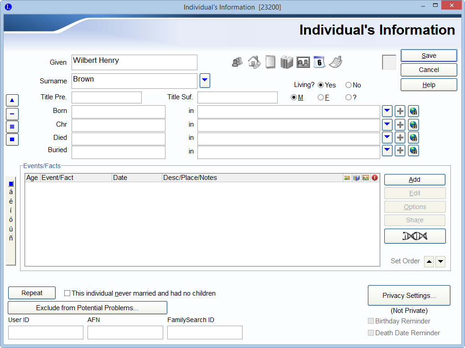Image resolution: width=465 pixels, height=348 pixels.
Task: Open the notes notepad icon
Action: [x=270, y=62]
